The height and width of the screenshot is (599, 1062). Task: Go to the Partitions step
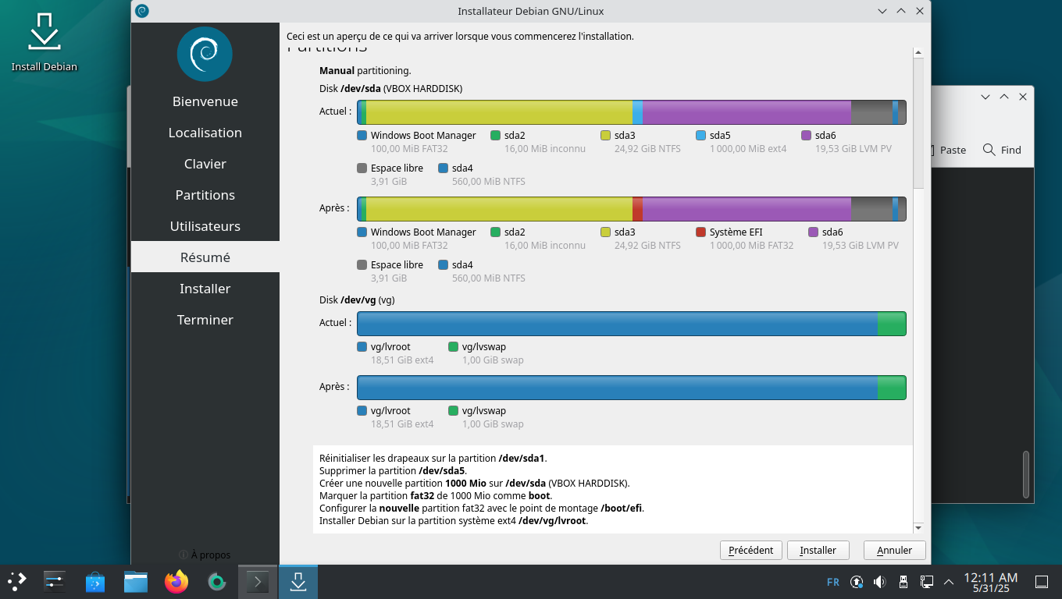[x=205, y=195]
